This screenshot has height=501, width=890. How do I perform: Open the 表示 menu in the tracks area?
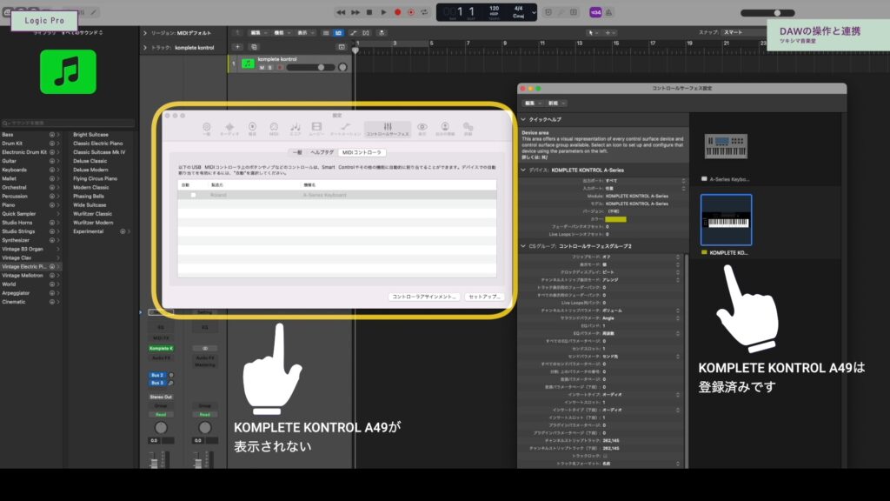tap(304, 33)
